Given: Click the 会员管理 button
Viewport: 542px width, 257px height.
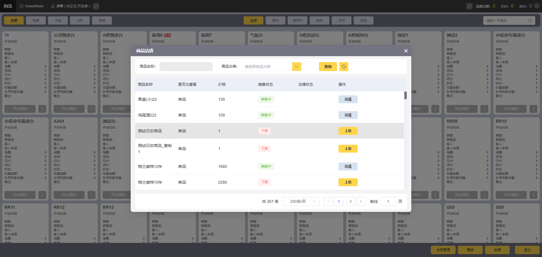Looking at the screenshot, I should (443, 250).
